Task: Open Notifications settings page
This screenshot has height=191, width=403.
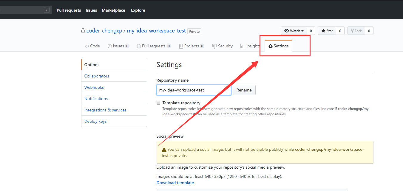Action: tap(114, 99)
